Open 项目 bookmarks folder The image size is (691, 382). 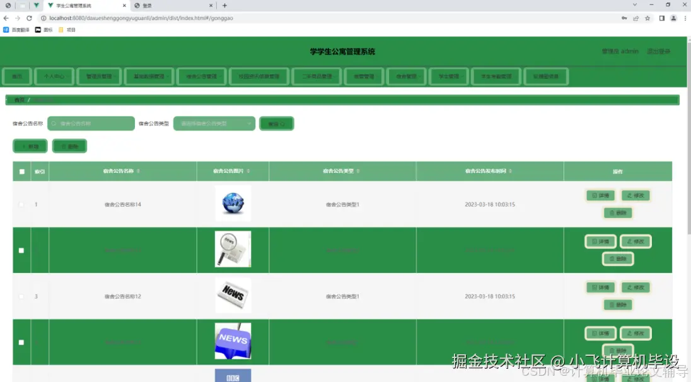pos(67,30)
